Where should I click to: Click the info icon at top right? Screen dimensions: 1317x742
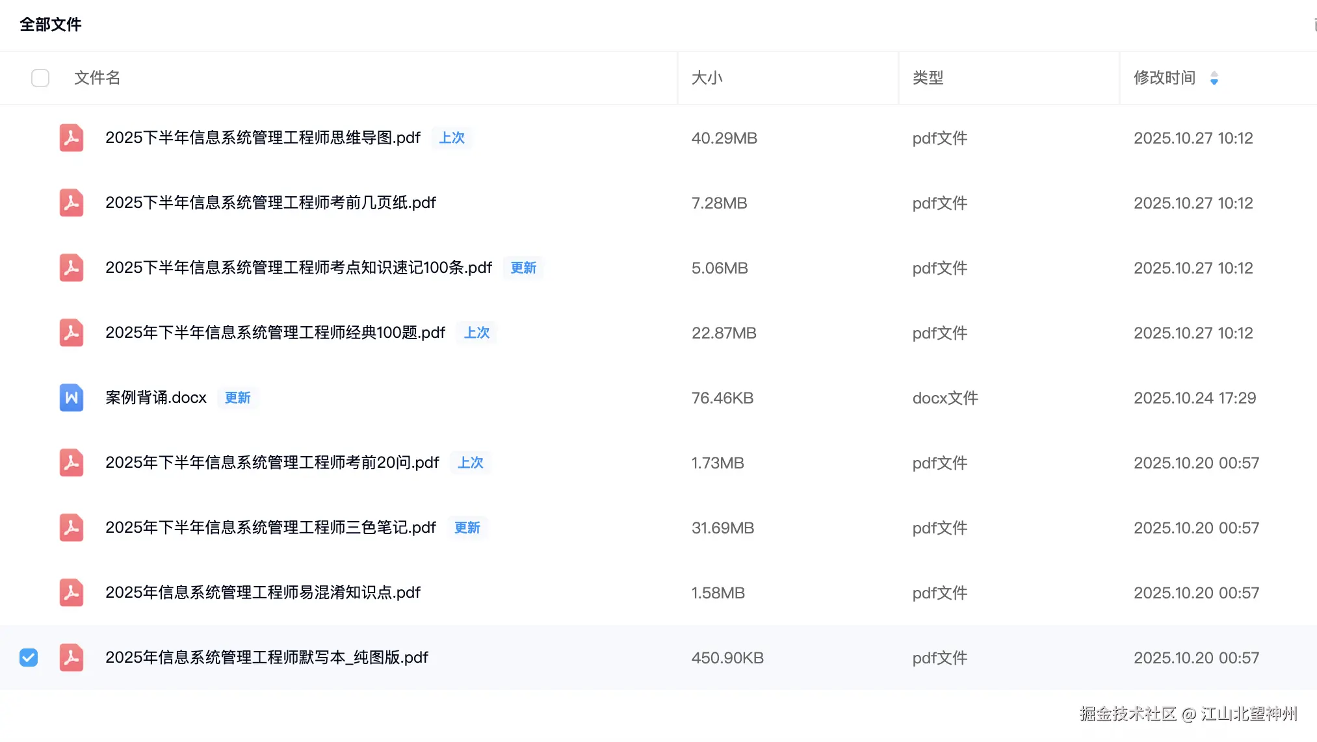click(1314, 25)
